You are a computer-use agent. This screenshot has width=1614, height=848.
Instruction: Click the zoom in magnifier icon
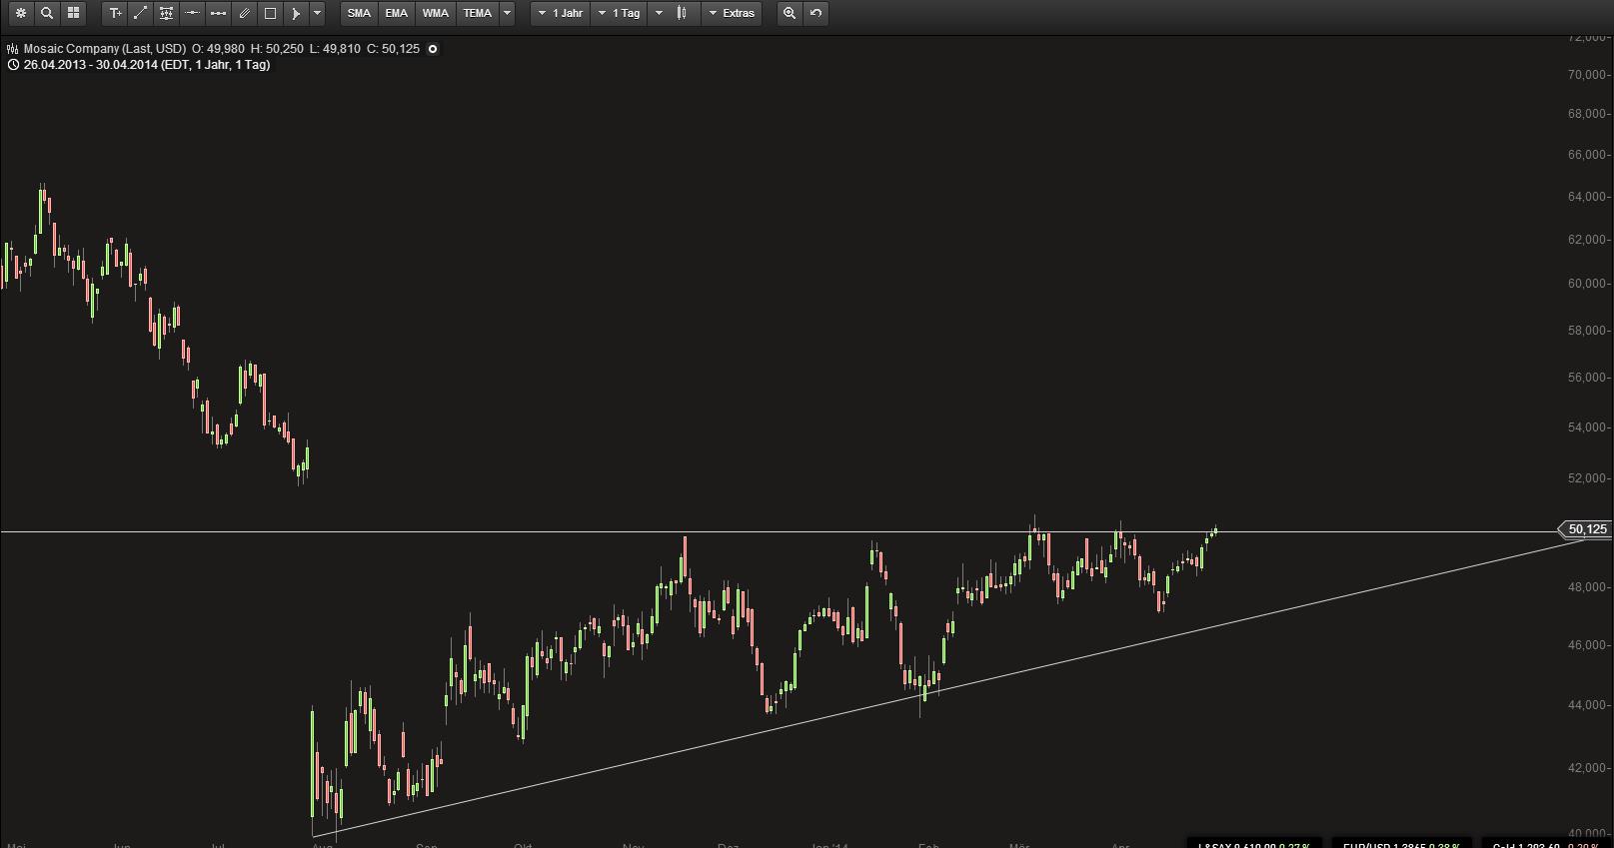pyautogui.click(x=790, y=13)
